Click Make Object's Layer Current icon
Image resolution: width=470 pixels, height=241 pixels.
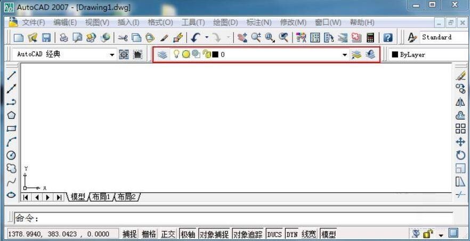tap(356, 54)
